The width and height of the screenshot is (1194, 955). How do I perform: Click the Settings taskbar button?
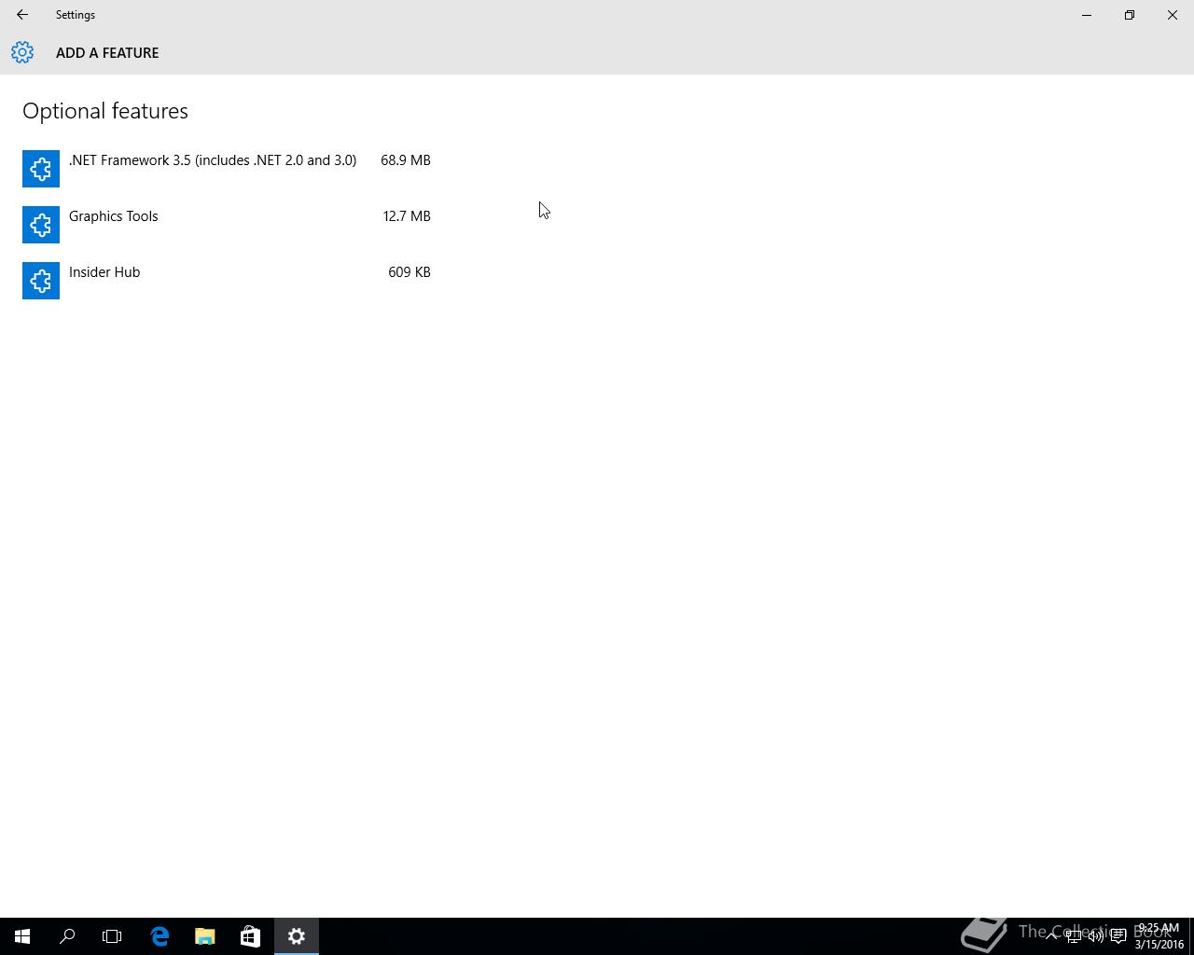[x=297, y=936]
